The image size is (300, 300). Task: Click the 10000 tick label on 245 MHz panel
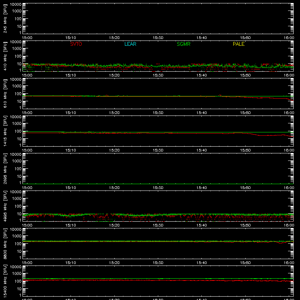16,4
